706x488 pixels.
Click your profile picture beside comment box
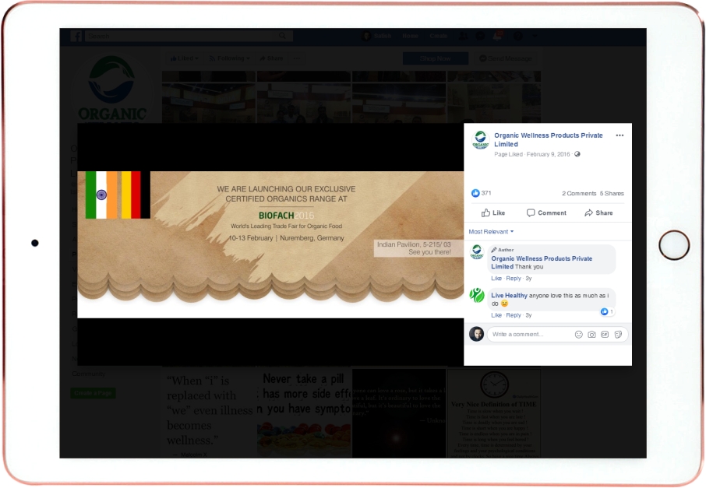coord(476,334)
